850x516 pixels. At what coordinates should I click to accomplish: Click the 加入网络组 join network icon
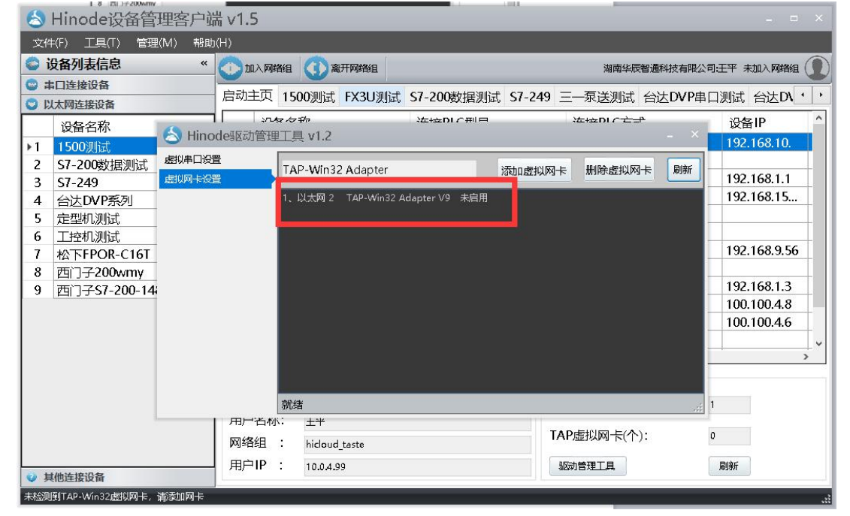pyautogui.click(x=230, y=69)
